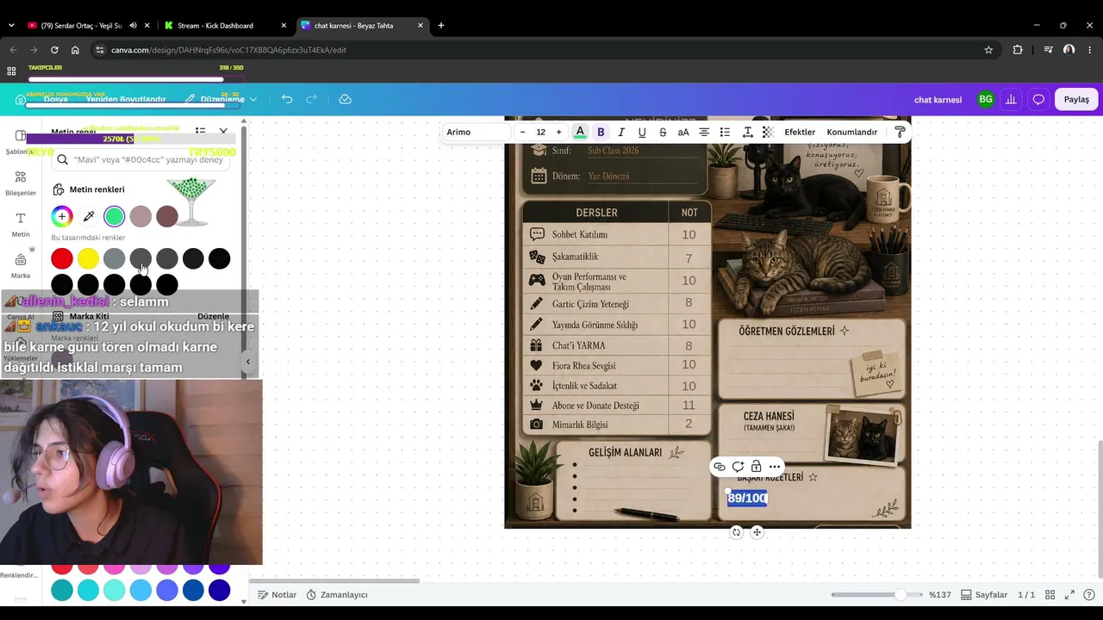Redo the last edit
Viewport: 1103px width, 620px height.
pos(312,99)
